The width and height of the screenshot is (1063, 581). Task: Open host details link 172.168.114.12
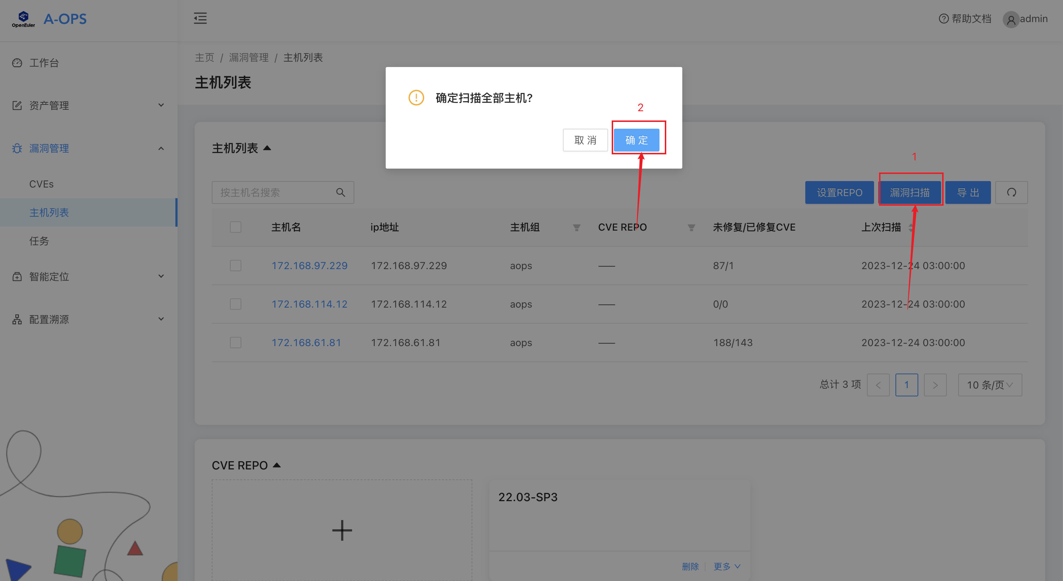click(309, 304)
